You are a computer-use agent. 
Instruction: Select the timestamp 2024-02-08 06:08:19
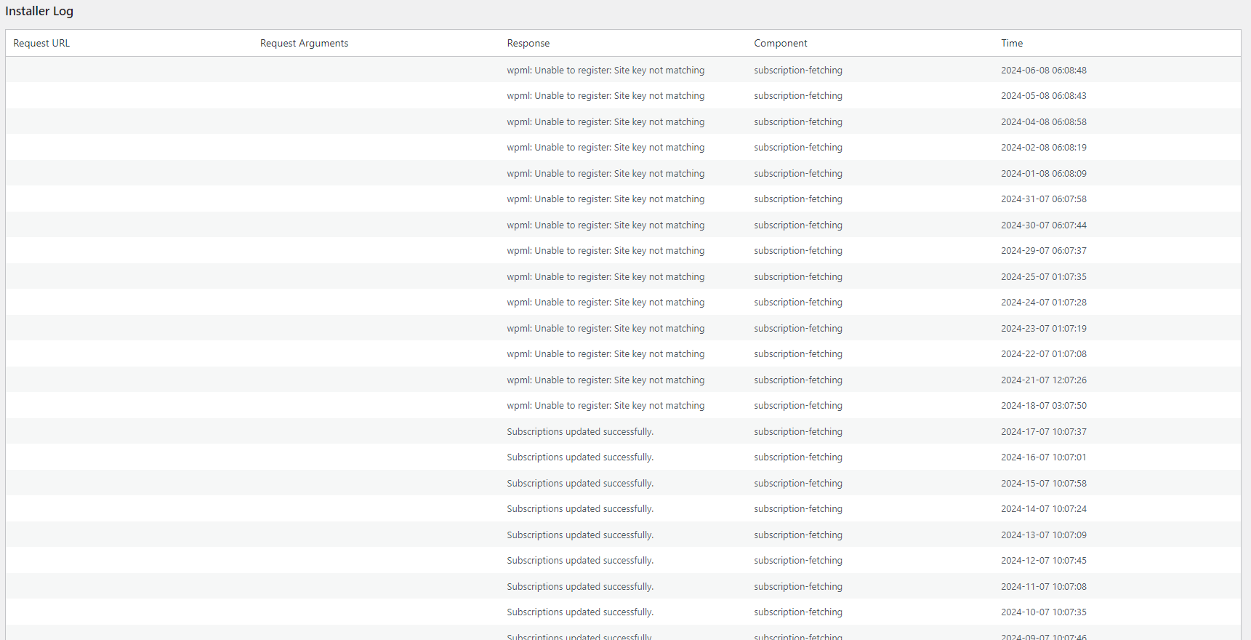coord(1043,148)
